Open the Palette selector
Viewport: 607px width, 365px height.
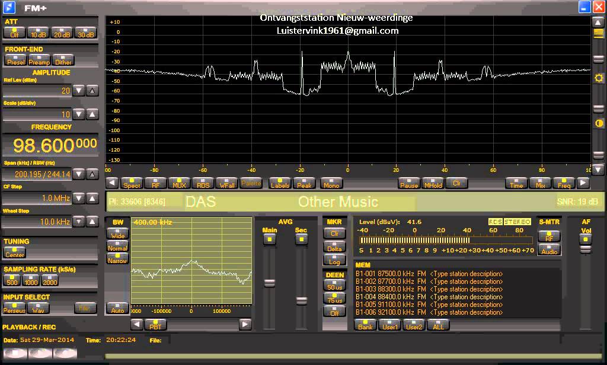pos(251,183)
